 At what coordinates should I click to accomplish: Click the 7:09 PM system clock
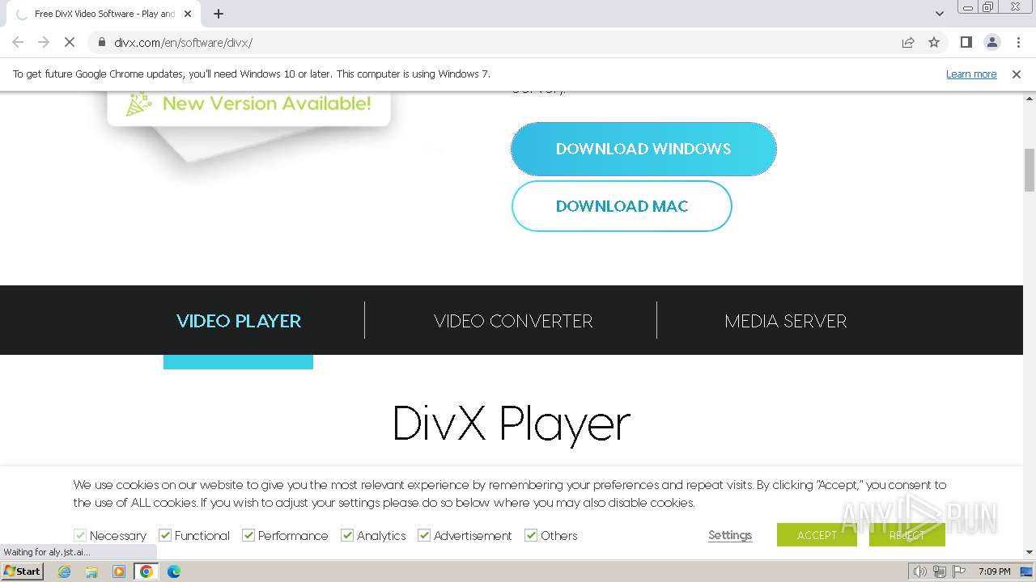point(994,571)
